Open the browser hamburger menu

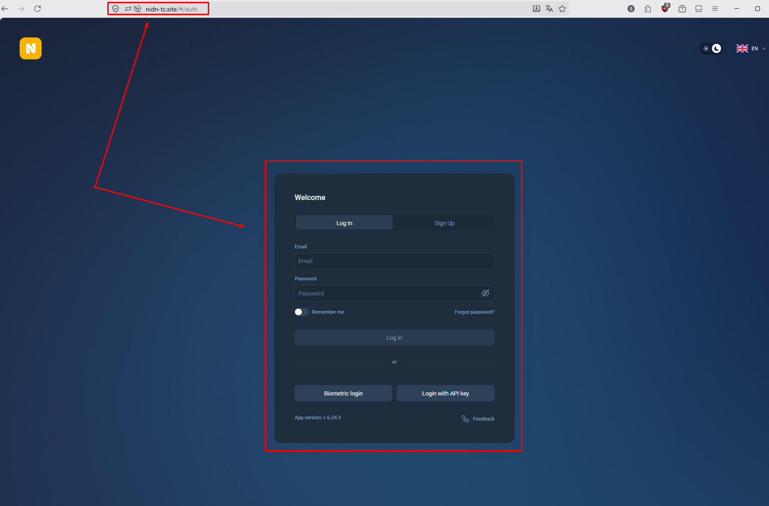coord(715,9)
